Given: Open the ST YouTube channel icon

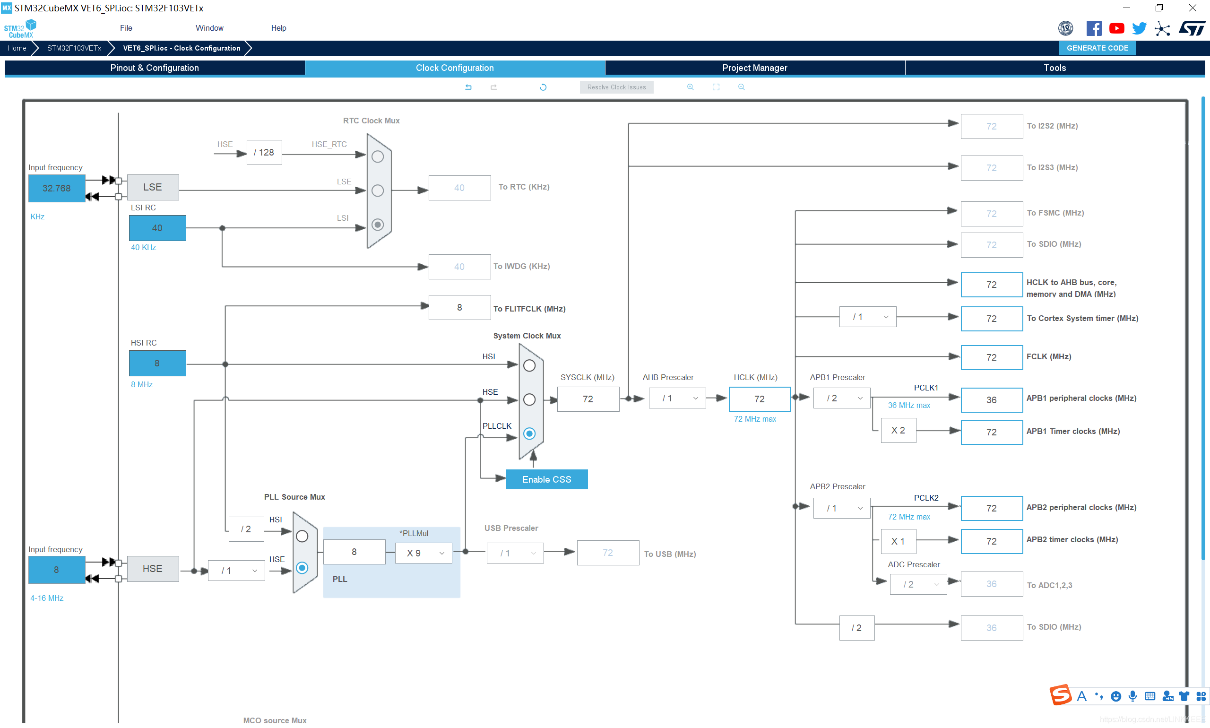Looking at the screenshot, I should pos(1117,28).
